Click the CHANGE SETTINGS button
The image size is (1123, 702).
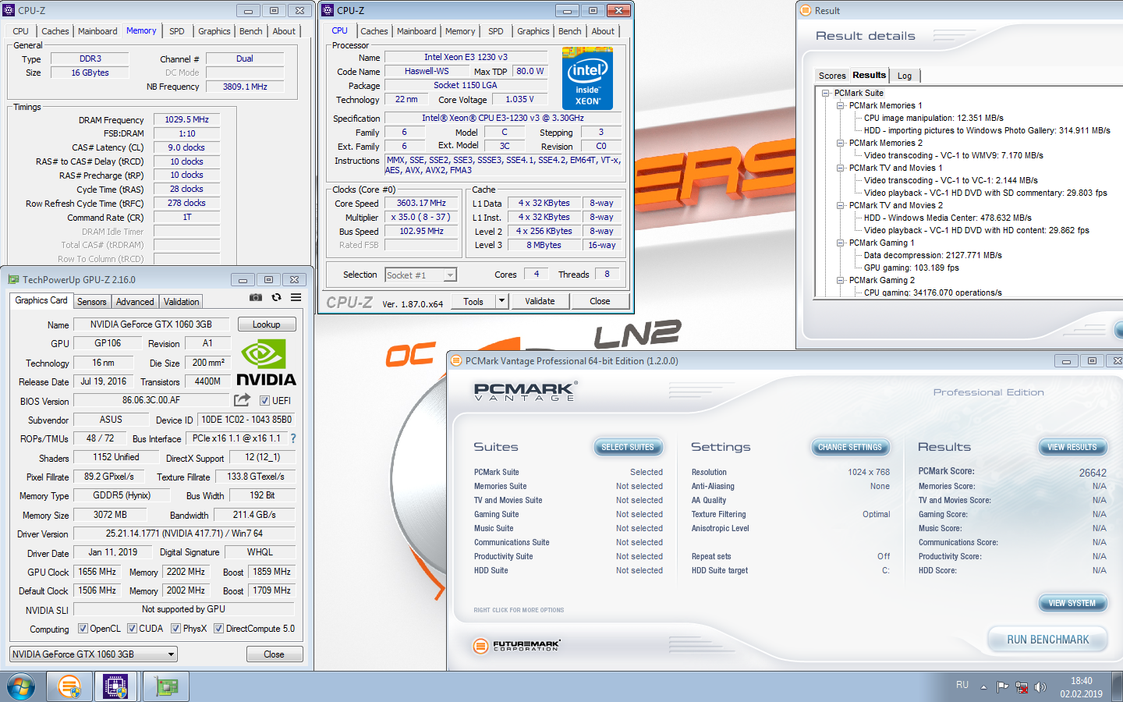pos(850,447)
